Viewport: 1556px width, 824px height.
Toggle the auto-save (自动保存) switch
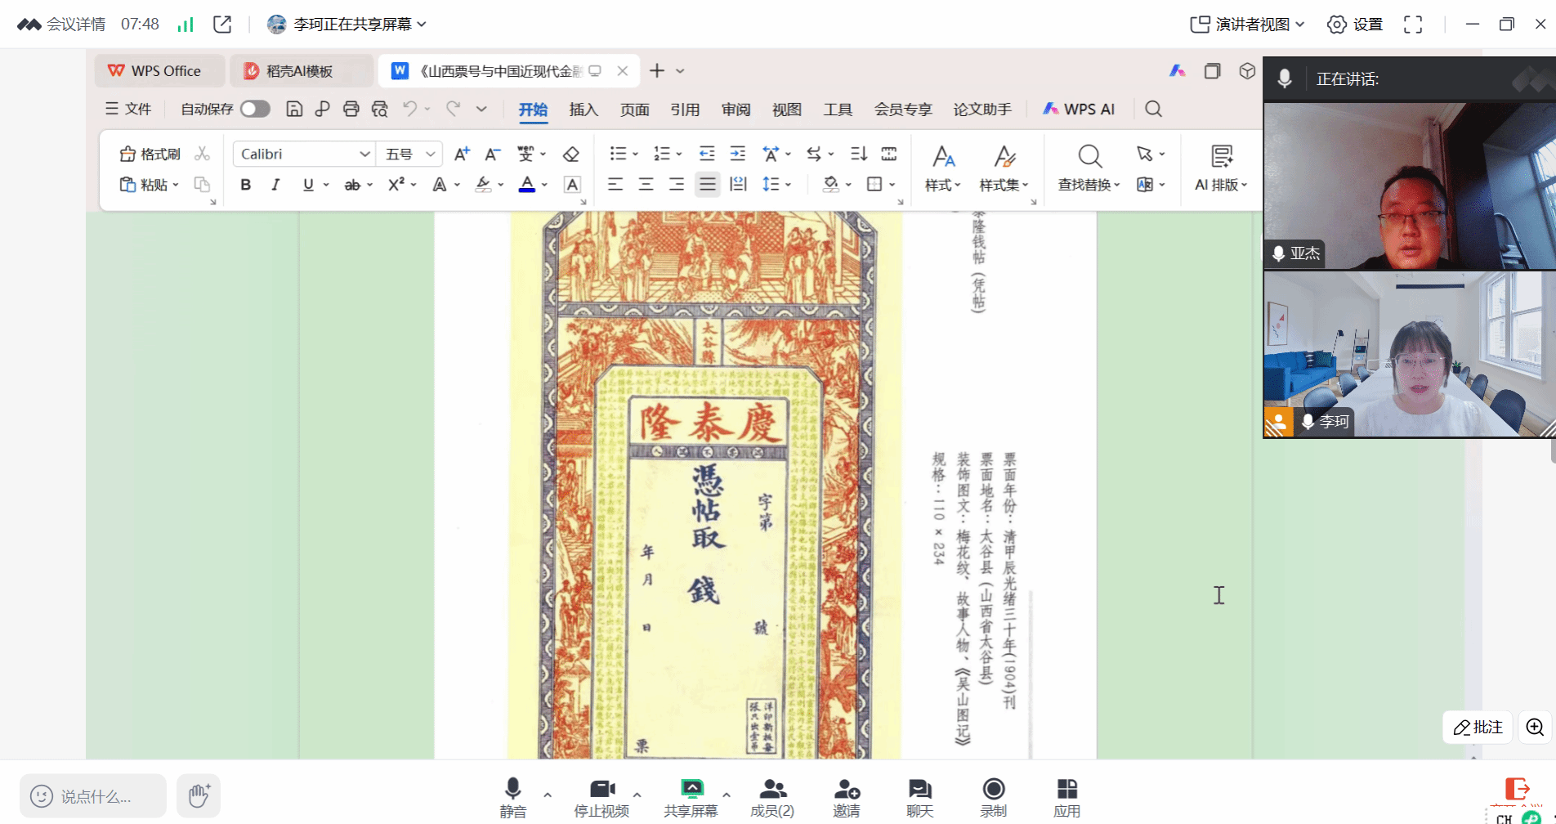tap(255, 109)
